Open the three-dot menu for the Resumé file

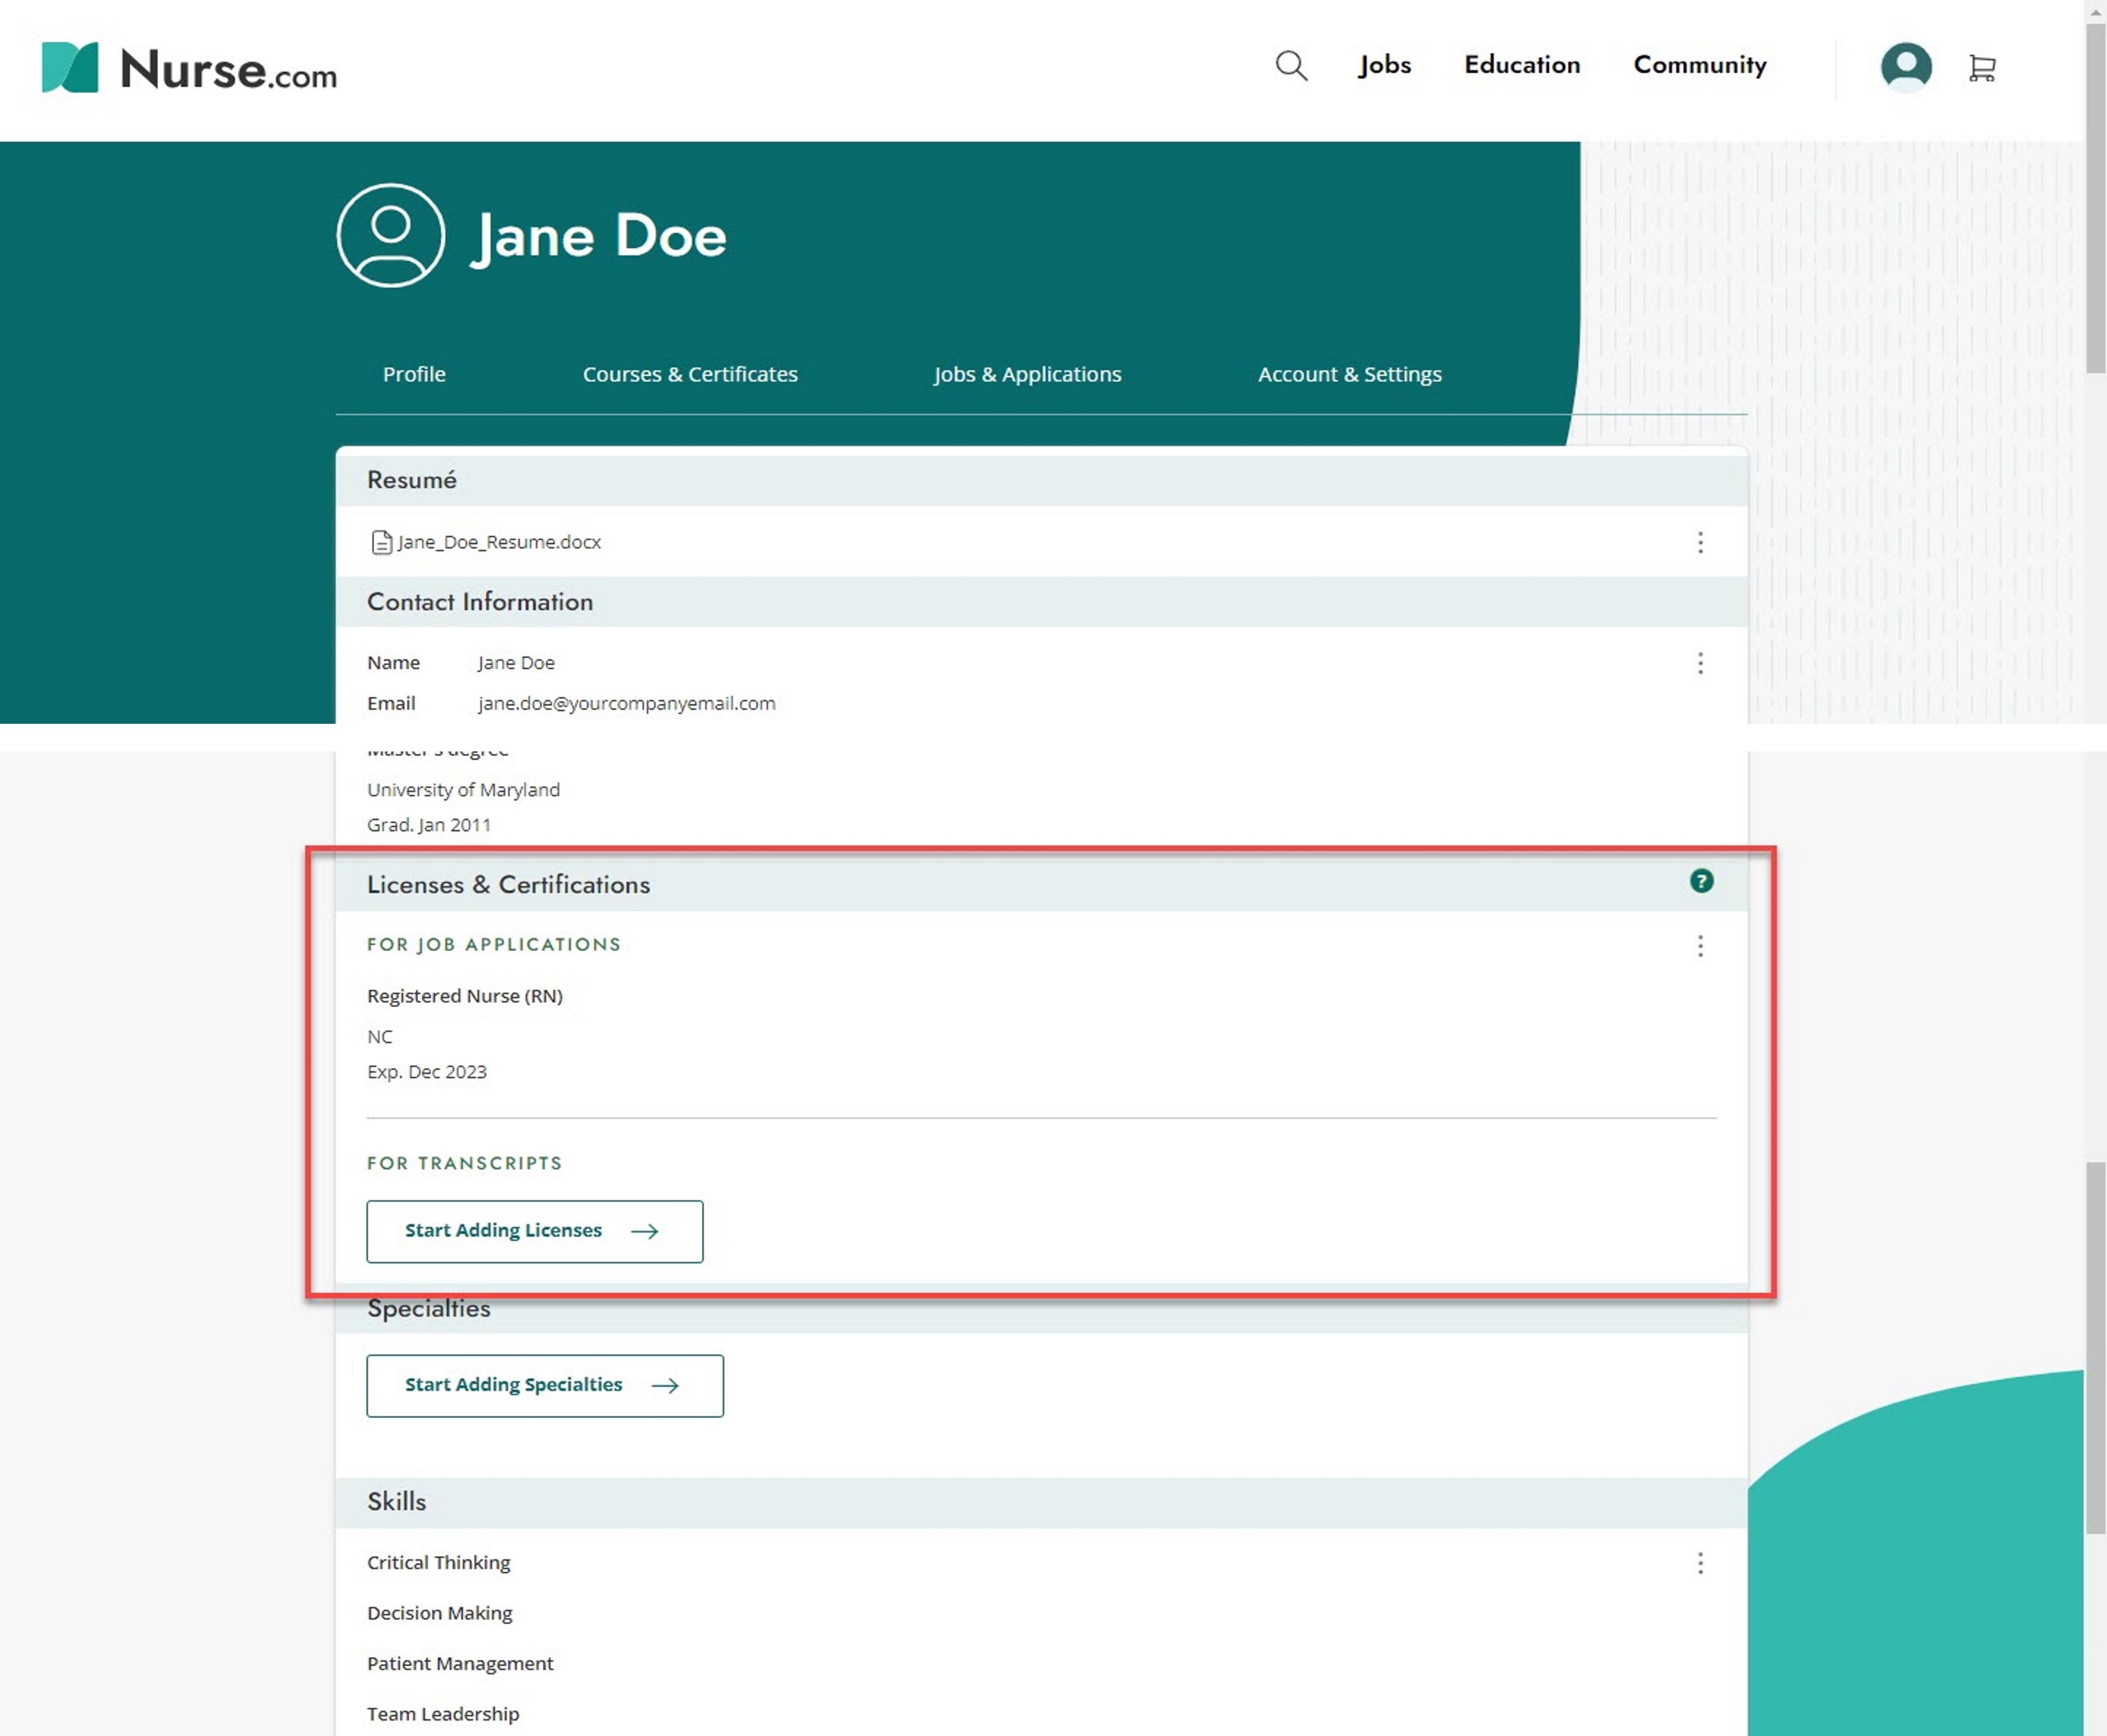[x=1700, y=542]
